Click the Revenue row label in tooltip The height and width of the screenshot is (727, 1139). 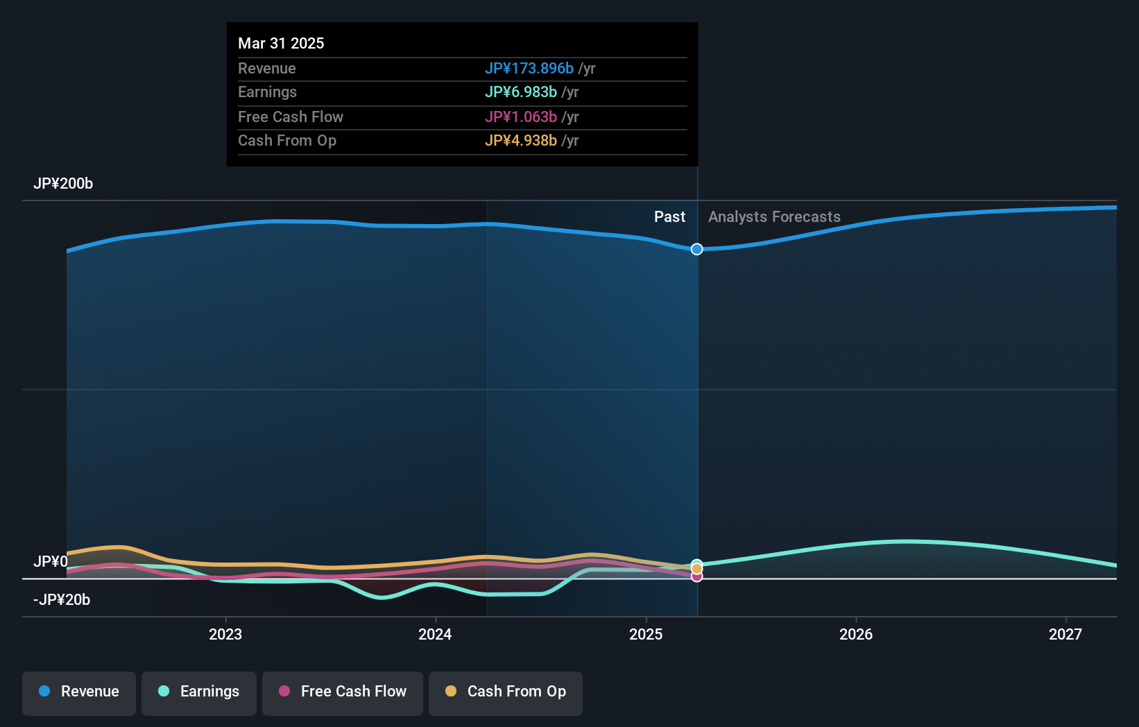coord(267,68)
